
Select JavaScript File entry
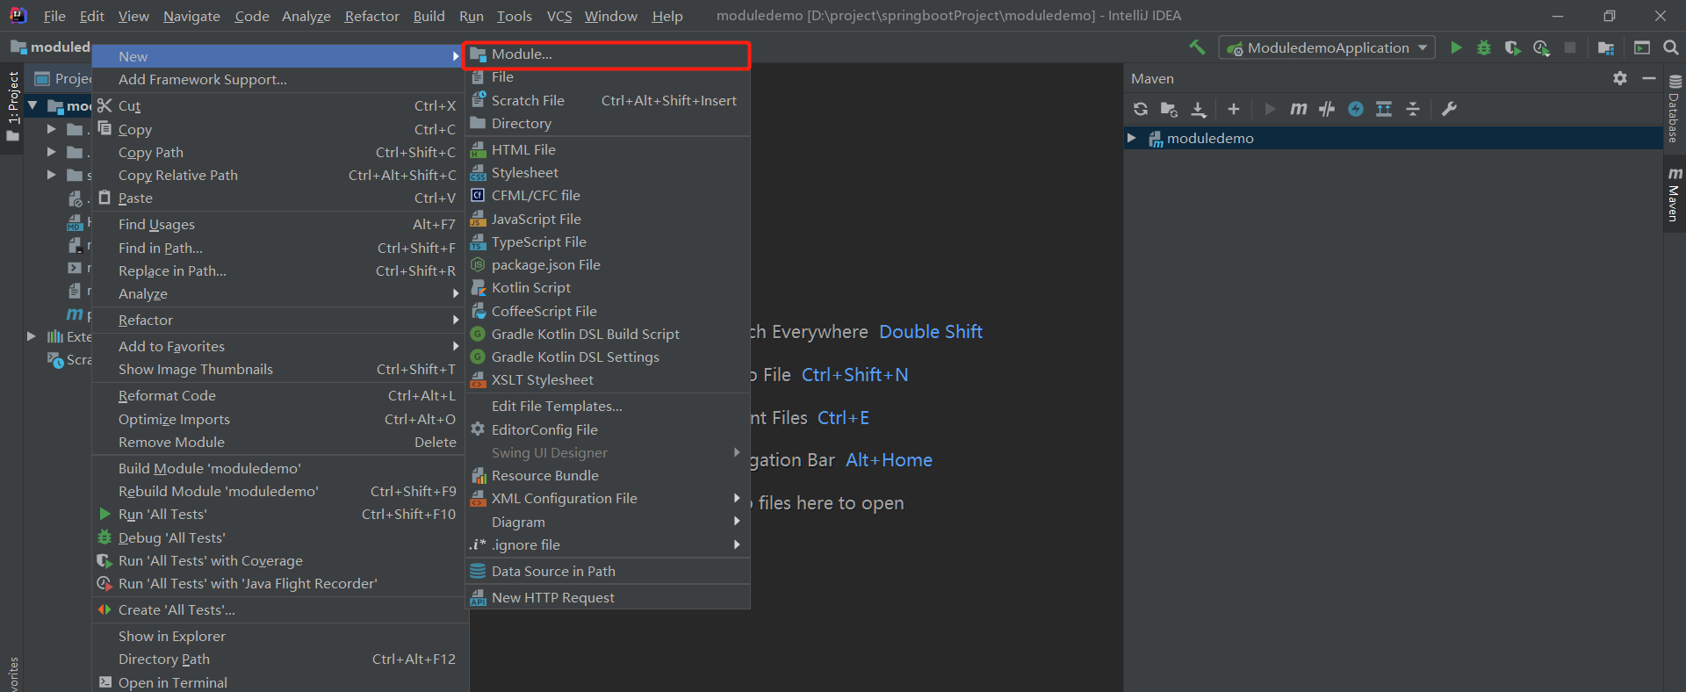(608, 219)
